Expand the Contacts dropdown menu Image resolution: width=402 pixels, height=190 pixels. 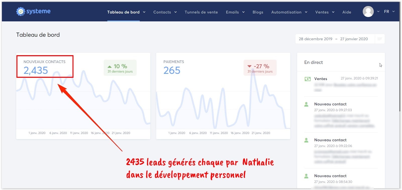(165, 12)
